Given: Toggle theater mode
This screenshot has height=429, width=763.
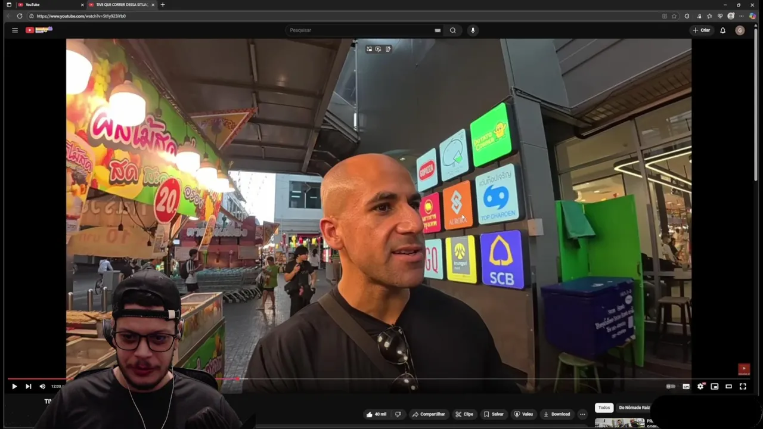Looking at the screenshot, I should (728, 386).
